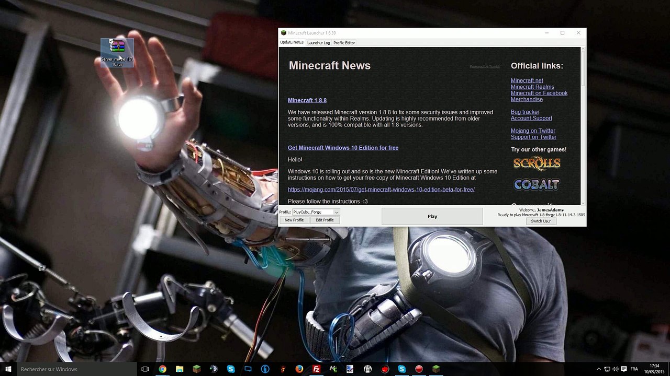This screenshot has width=670, height=376.
Task: Open the Account Support link
Action: (x=531, y=118)
